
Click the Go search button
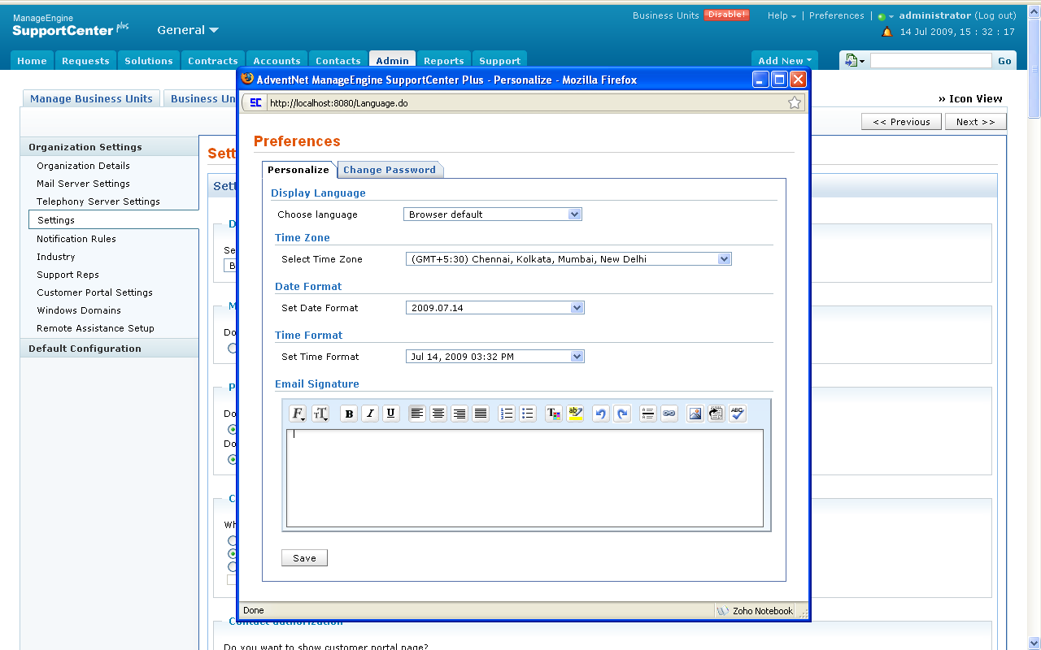[1005, 61]
